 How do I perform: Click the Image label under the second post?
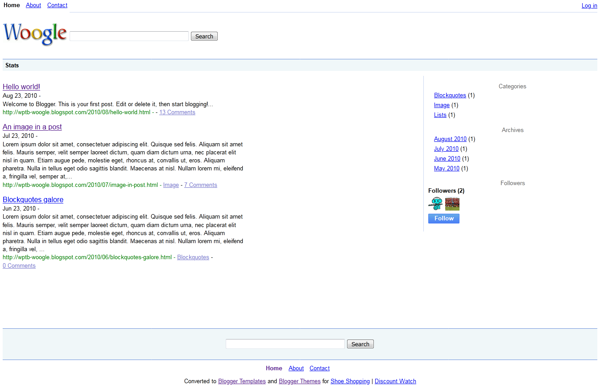tap(171, 185)
